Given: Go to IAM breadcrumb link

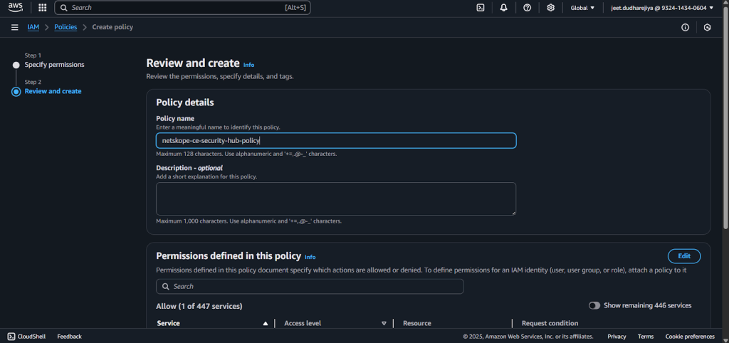Looking at the screenshot, I should pos(33,27).
